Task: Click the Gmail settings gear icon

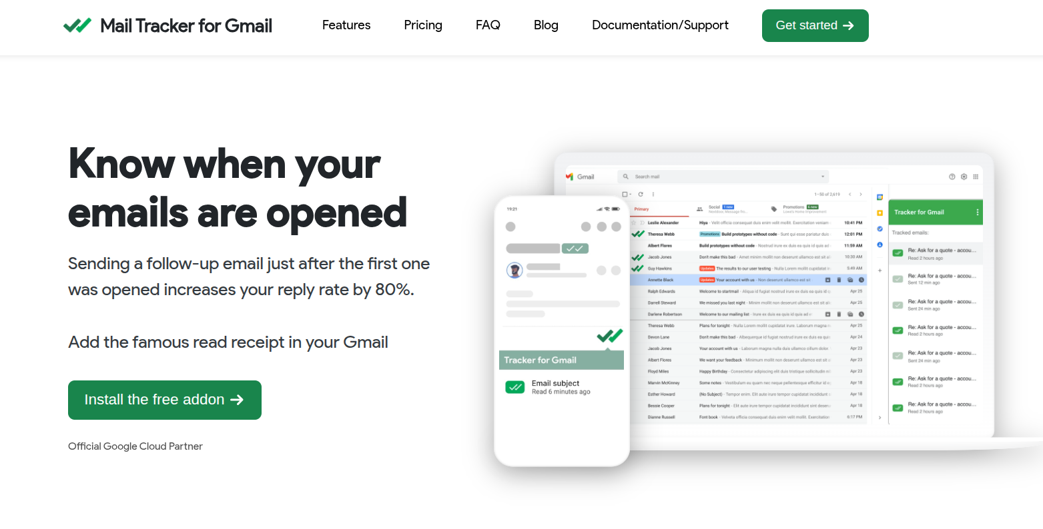Action: click(964, 177)
